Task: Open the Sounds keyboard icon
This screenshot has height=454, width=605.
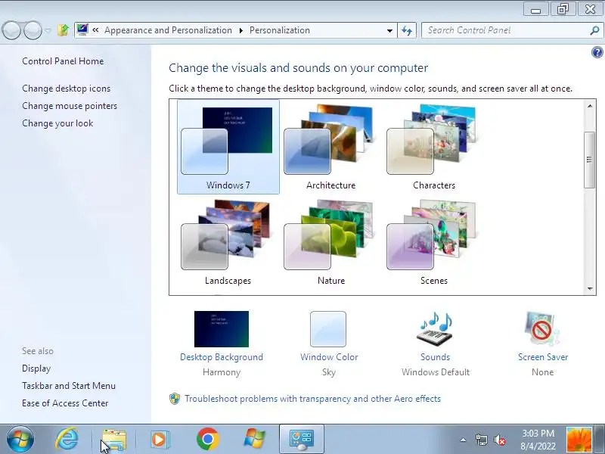Action: pyautogui.click(x=436, y=329)
